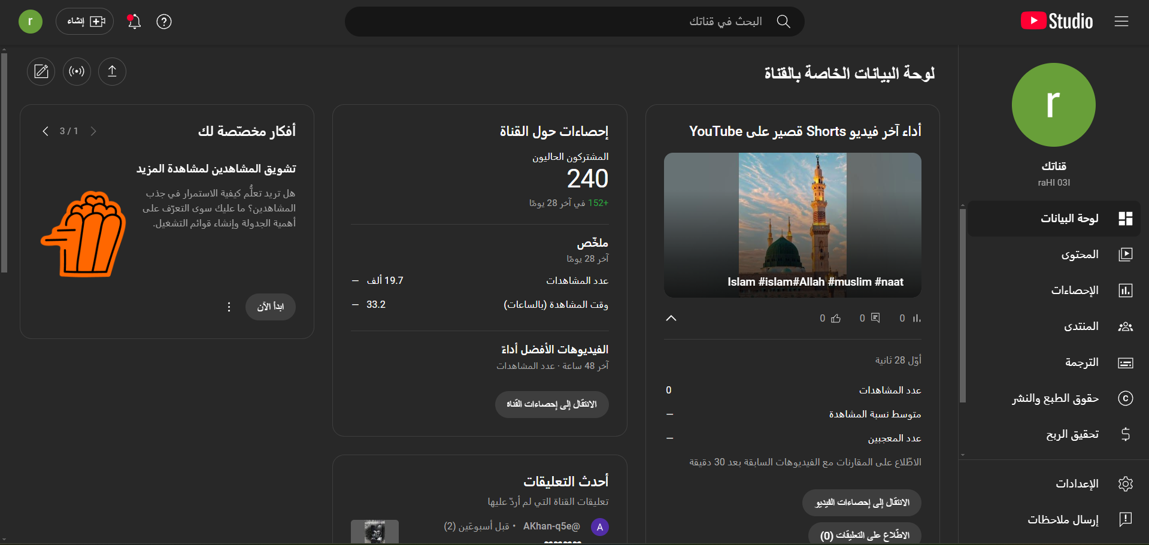Collapse the latest Short stats with the chevron
The width and height of the screenshot is (1149, 545).
pyautogui.click(x=671, y=318)
